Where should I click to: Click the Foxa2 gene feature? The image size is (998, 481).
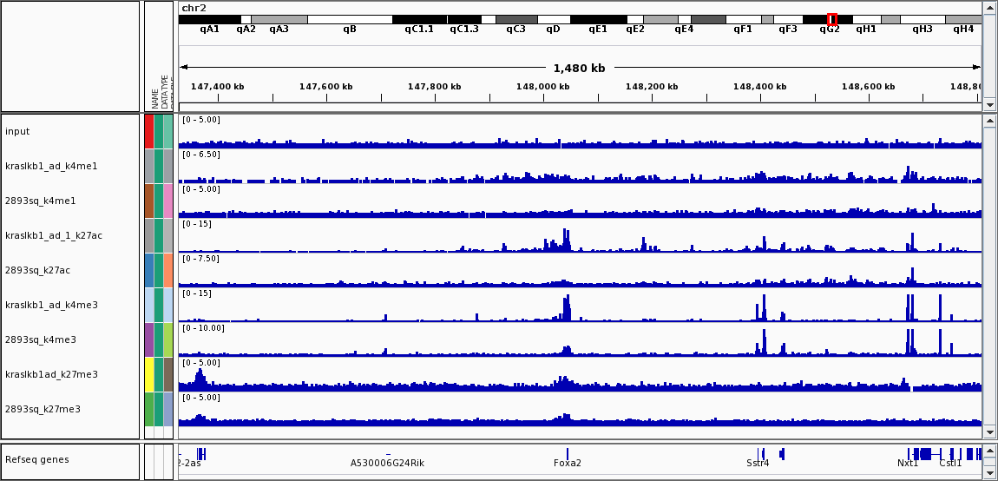point(568,453)
